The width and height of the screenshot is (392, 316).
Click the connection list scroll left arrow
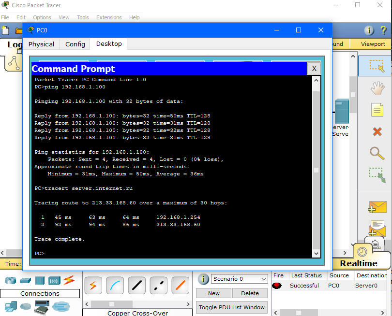[x=87, y=304]
